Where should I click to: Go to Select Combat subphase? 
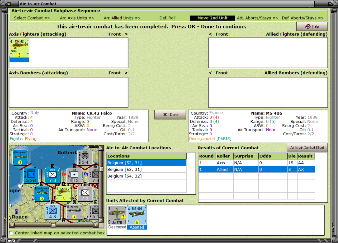[x=32, y=18]
